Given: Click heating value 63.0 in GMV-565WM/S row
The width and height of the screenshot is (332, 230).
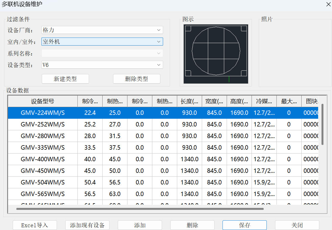Looking at the screenshot, I should [115, 194].
